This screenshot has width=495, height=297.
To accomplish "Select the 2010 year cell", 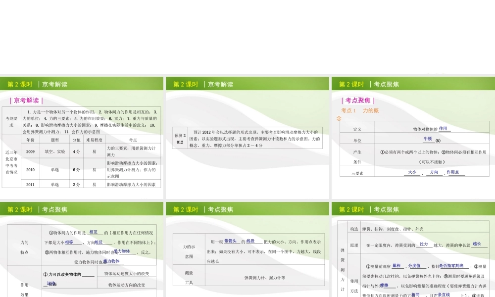I will (x=30, y=169).
